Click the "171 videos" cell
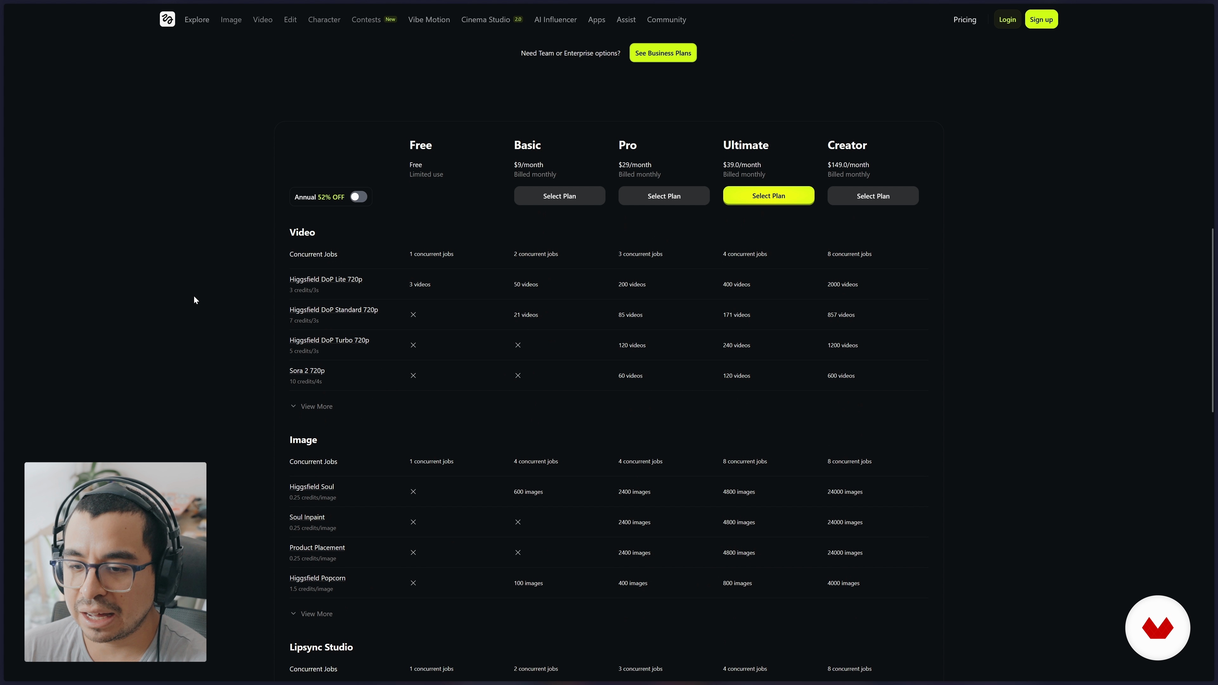Image resolution: width=1218 pixels, height=685 pixels. click(737, 315)
